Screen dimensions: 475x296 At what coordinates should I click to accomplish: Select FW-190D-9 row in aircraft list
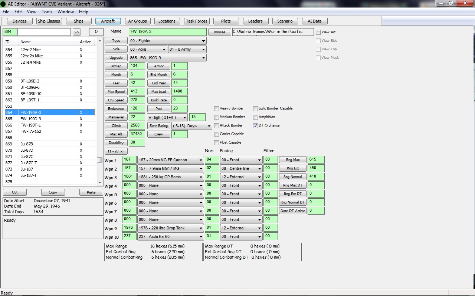49,119
